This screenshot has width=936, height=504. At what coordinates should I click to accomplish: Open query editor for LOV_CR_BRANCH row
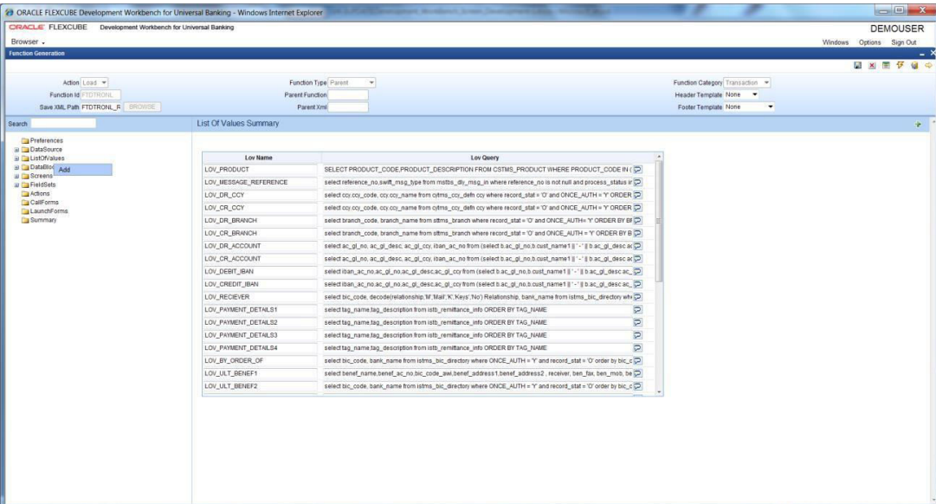[637, 234]
